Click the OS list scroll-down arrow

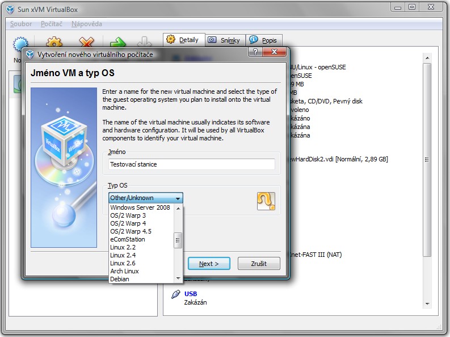[178, 278]
